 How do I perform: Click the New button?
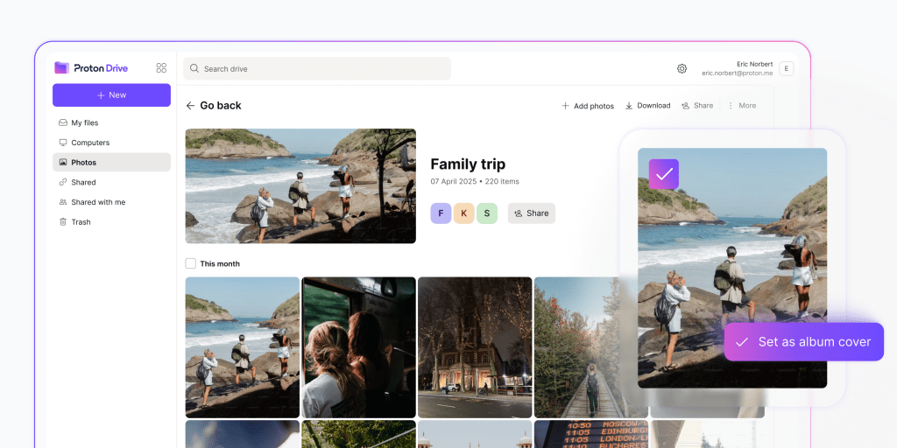(111, 94)
